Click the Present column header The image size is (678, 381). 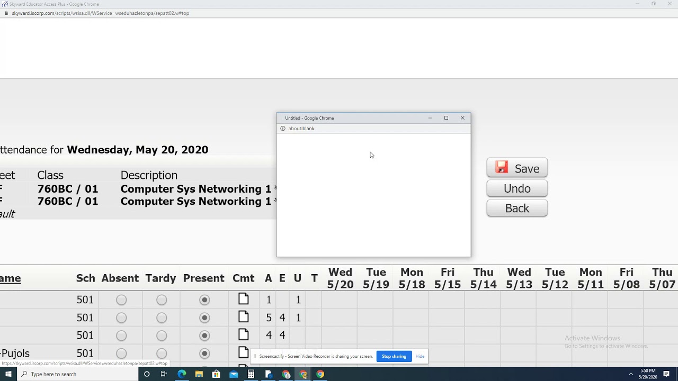click(204, 278)
